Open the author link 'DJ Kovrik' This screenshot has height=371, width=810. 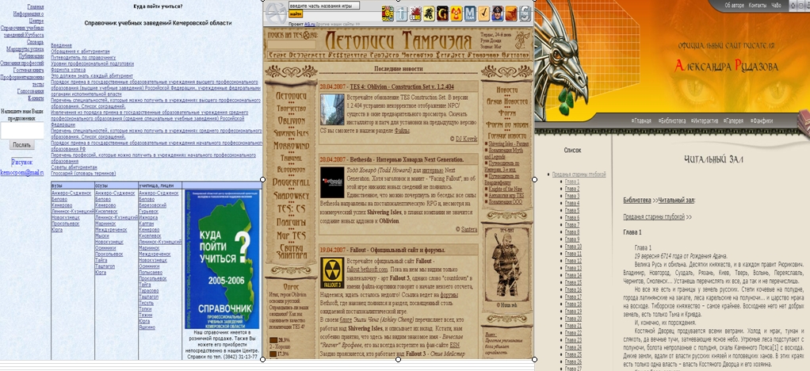coord(465,139)
